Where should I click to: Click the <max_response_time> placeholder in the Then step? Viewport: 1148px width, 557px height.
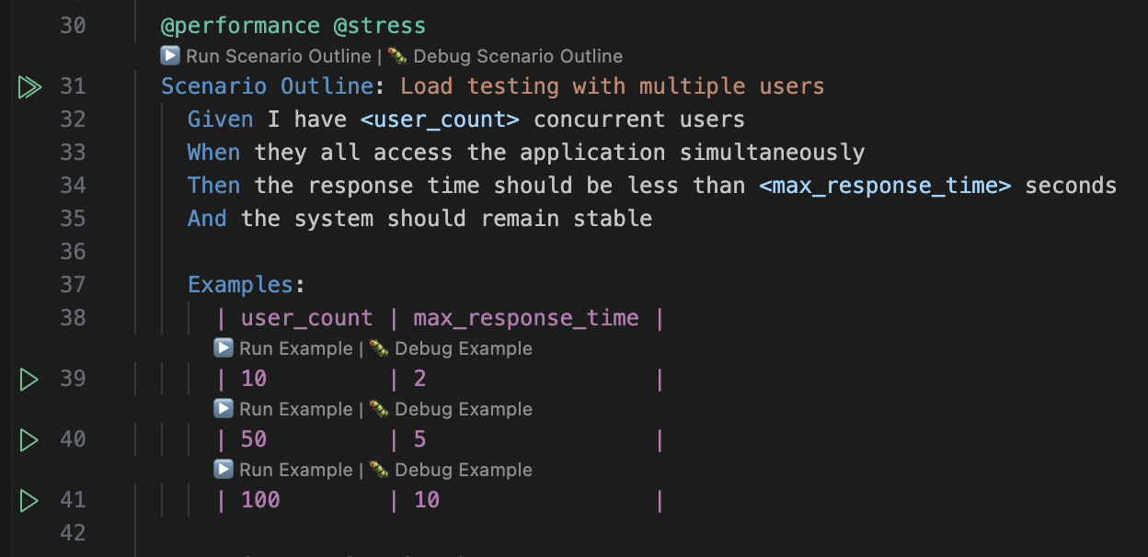click(885, 186)
